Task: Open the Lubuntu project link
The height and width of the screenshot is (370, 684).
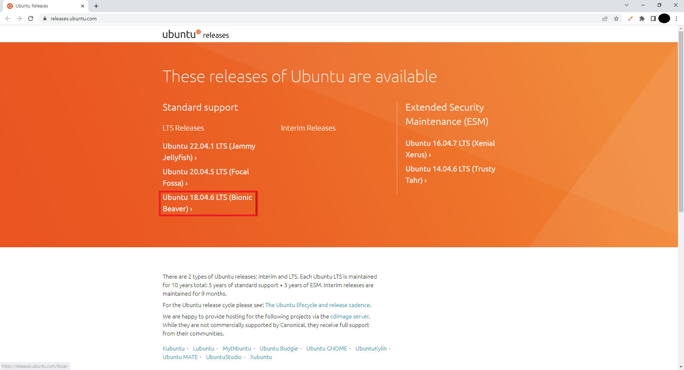Action: pos(203,349)
